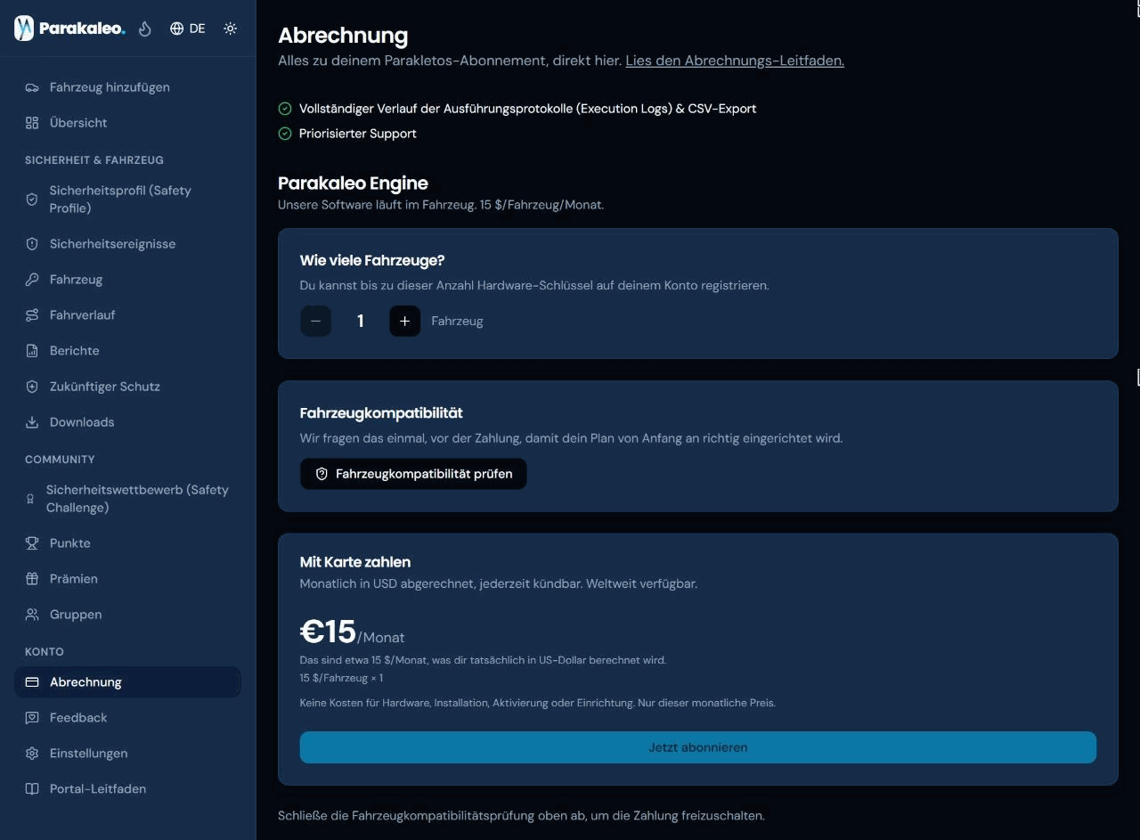Image resolution: width=1140 pixels, height=840 pixels.
Task: Click the Parakaleo logo
Action: click(70, 29)
